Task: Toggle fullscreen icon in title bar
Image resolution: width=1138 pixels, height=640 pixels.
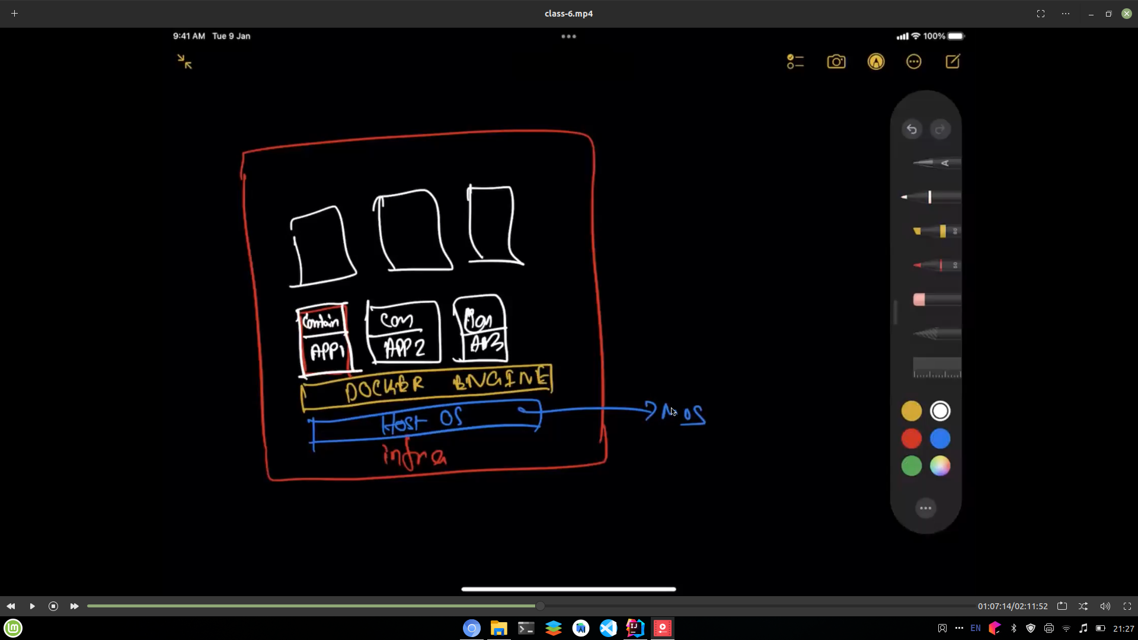Action: coord(1041,14)
